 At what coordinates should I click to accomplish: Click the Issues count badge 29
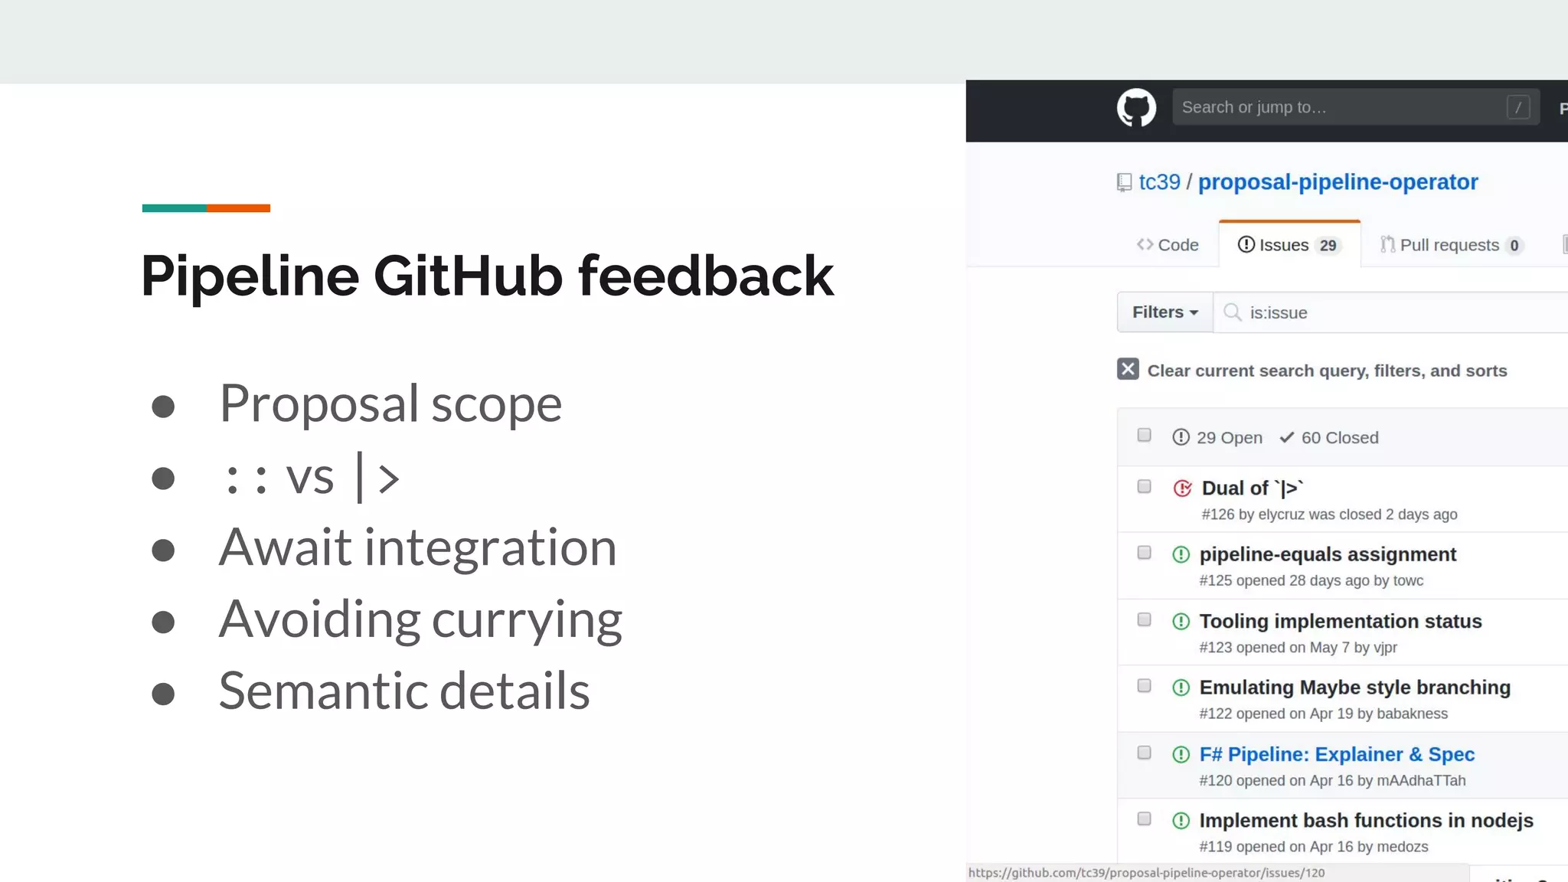pyautogui.click(x=1328, y=246)
